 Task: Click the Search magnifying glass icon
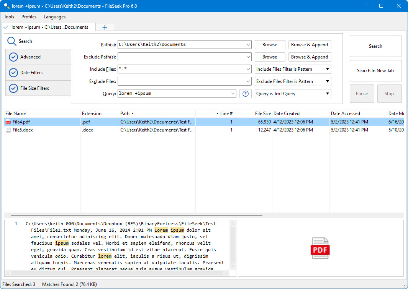[x=12, y=41]
